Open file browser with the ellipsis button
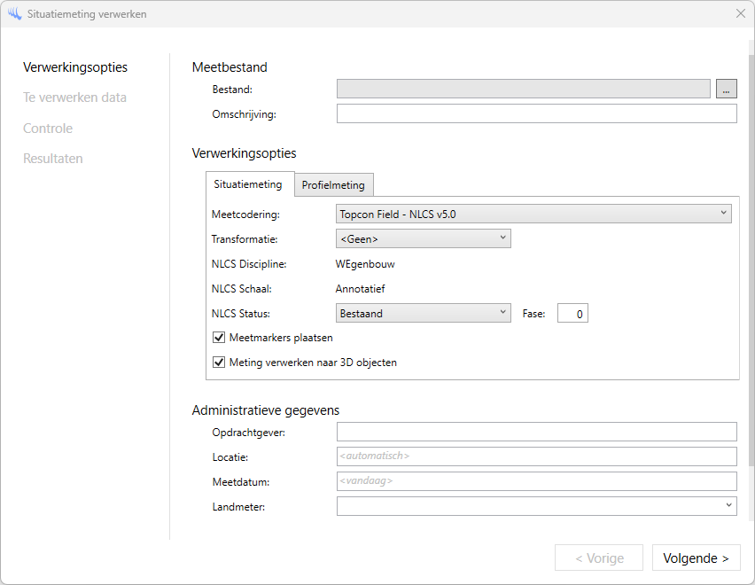The image size is (755, 585). point(727,89)
